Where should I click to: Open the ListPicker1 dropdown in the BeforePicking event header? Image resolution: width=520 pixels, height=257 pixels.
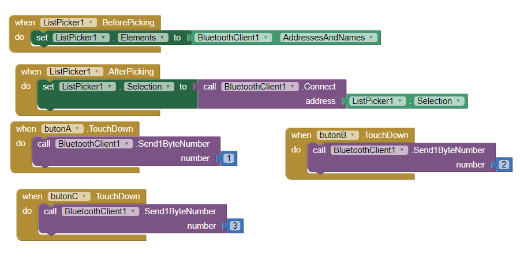(68, 23)
